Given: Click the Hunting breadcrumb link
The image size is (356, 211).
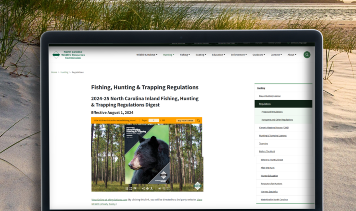Looking at the screenshot, I should (64, 72).
